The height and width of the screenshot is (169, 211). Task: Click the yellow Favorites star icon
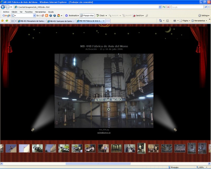point(2,21)
